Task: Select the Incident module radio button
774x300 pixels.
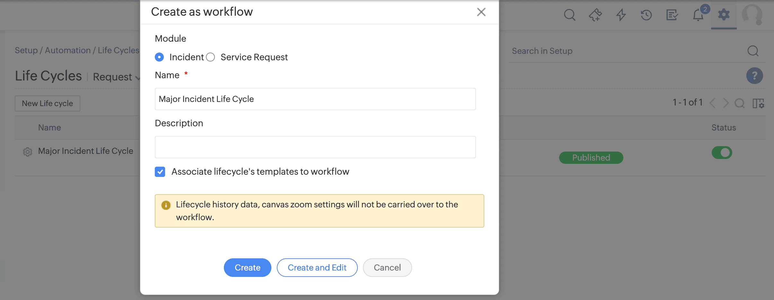Action: coord(159,57)
